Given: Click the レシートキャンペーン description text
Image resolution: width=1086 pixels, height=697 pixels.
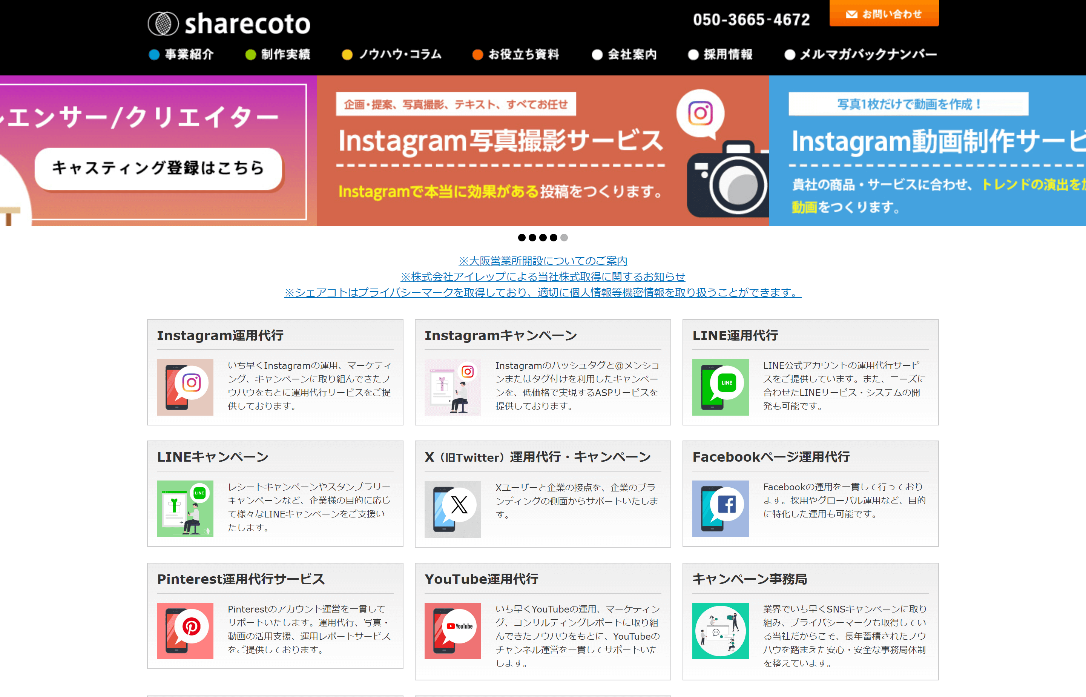Looking at the screenshot, I should pyautogui.click(x=309, y=507).
